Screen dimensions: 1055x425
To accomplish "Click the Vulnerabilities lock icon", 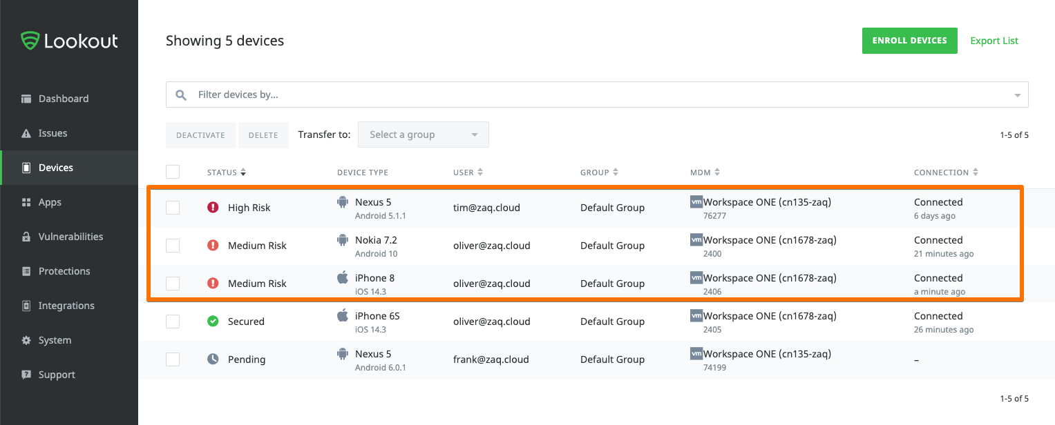I will [26, 237].
